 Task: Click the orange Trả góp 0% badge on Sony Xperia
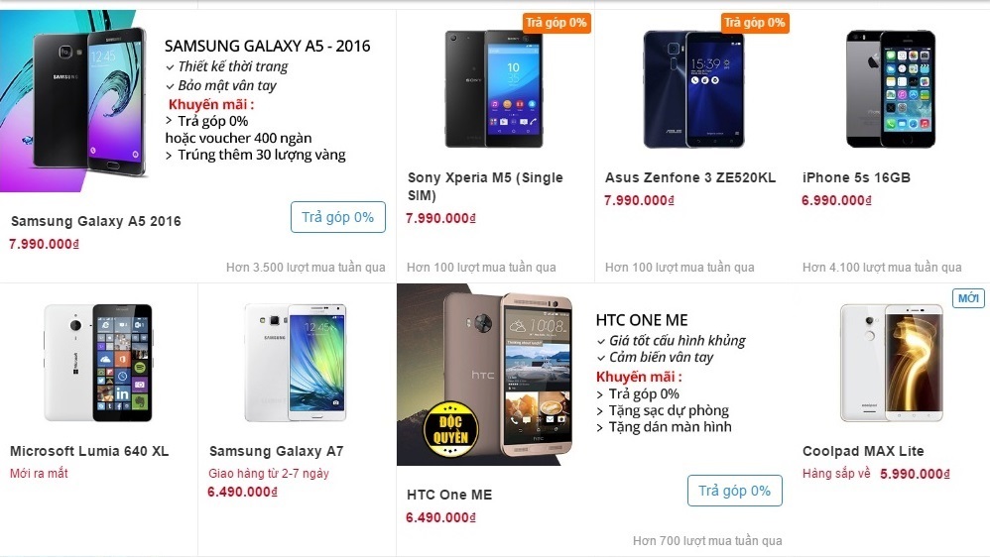point(557,23)
